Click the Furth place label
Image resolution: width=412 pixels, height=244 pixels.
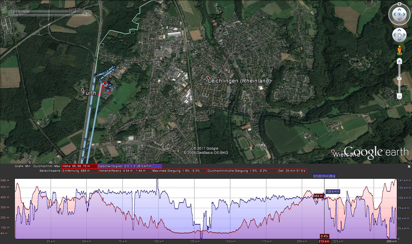click(89, 93)
